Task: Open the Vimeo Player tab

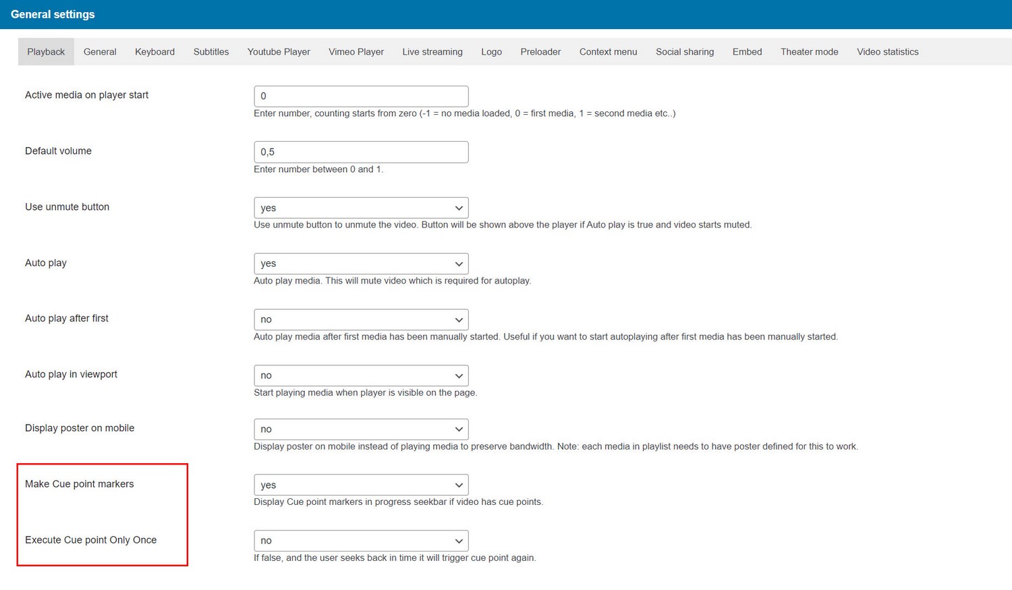Action: click(356, 52)
